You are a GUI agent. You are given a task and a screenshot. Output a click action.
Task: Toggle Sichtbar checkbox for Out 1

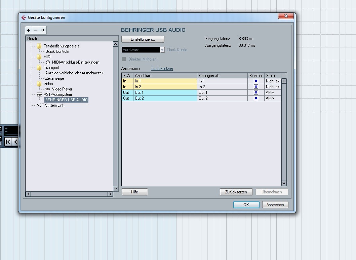[256, 92]
